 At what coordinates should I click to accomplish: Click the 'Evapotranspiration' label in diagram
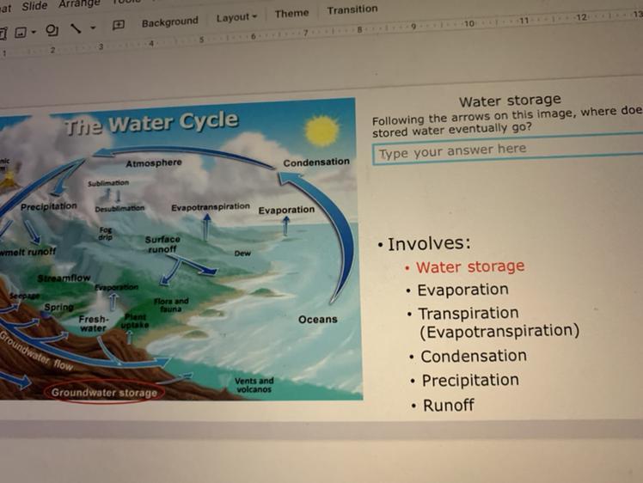(x=211, y=206)
